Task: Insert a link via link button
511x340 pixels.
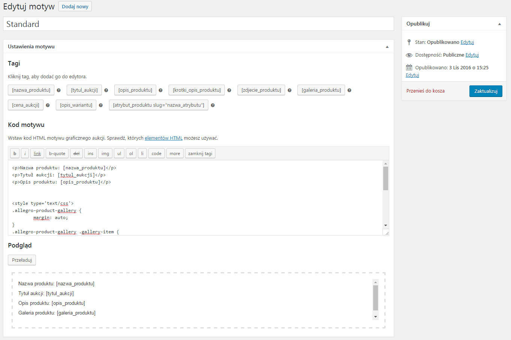Action: [37, 154]
